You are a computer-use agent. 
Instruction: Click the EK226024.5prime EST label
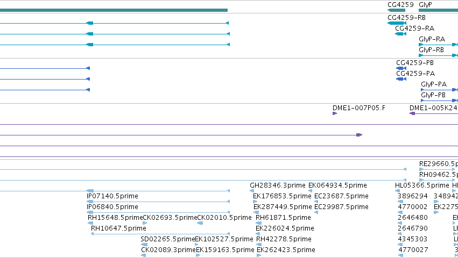(x=285, y=228)
